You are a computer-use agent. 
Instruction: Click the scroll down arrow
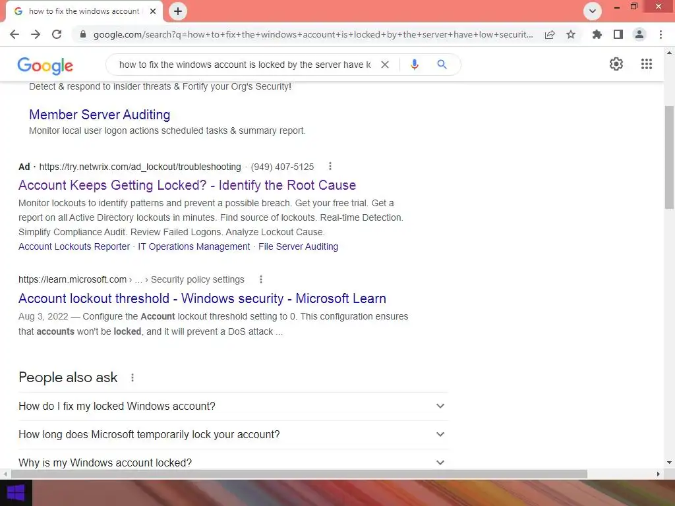[x=670, y=463]
